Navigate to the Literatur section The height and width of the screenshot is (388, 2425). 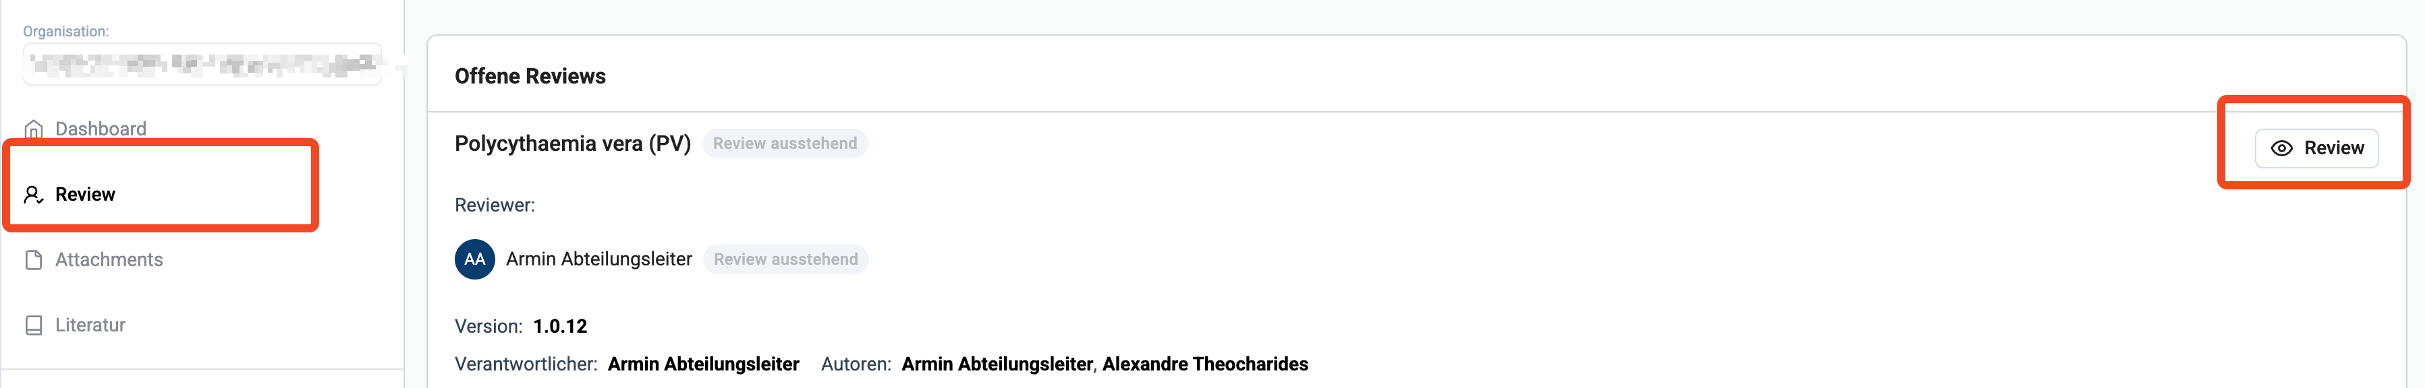click(90, 325)
